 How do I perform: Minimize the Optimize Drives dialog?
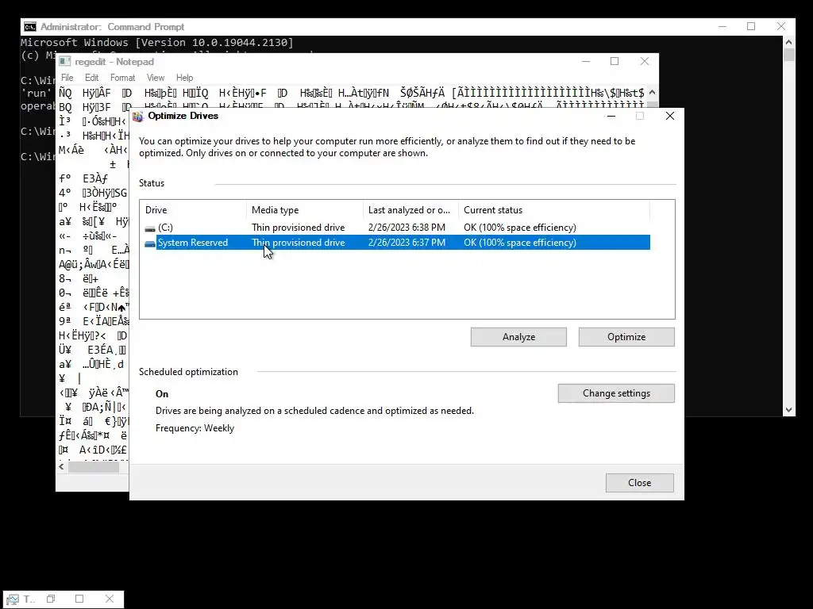[x=611, y=116]
